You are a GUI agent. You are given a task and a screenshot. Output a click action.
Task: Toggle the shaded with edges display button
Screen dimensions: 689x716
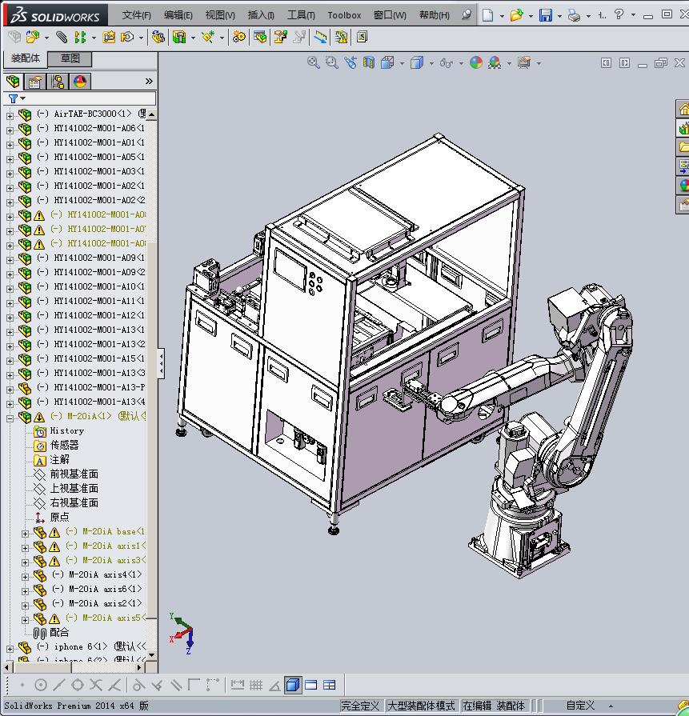[x=292, y=685]
